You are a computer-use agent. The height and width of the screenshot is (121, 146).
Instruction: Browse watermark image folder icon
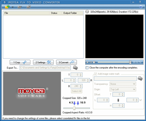(140, 78)
